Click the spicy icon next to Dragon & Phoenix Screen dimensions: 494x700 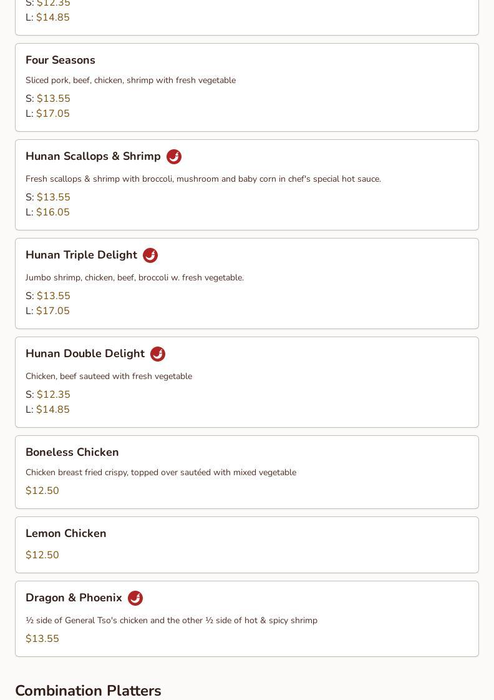pos(135,598)
